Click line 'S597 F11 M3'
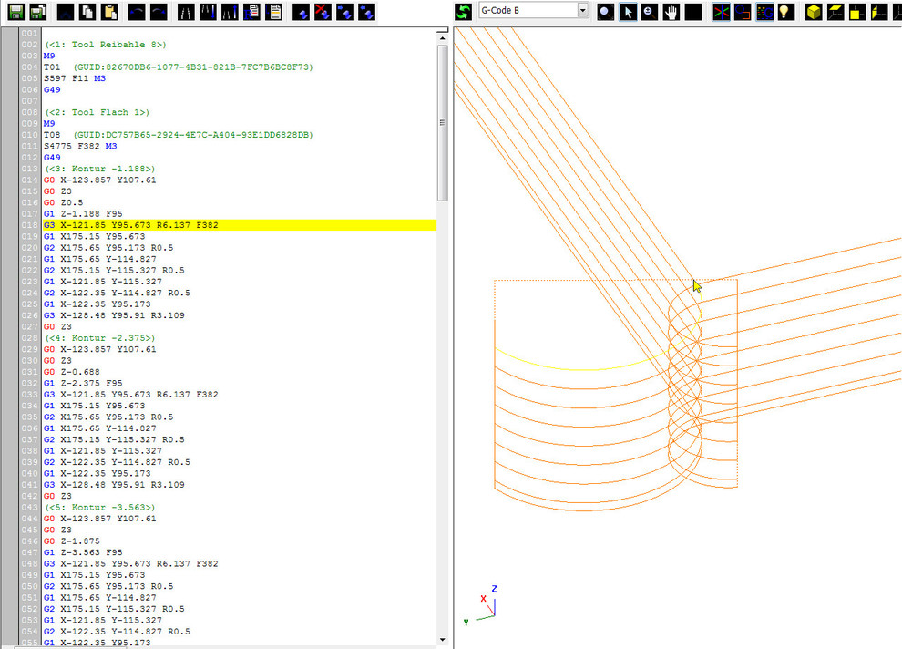This screenshot has height=649, width=902. click(x=75, y=78)
